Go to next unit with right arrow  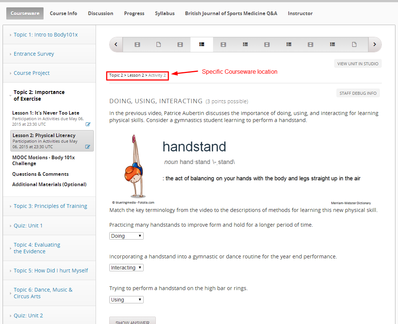pos(375,45)
